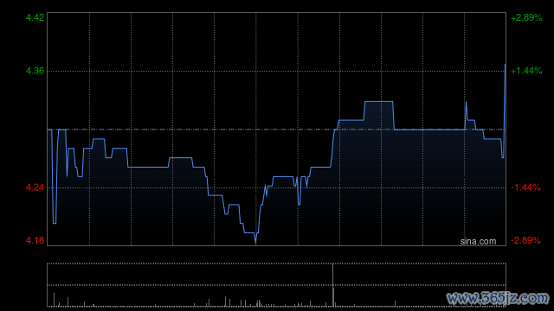This screenshot has width=554, height=311.
Task: Click the +1.44% percentage label
Action: [526, 71]
